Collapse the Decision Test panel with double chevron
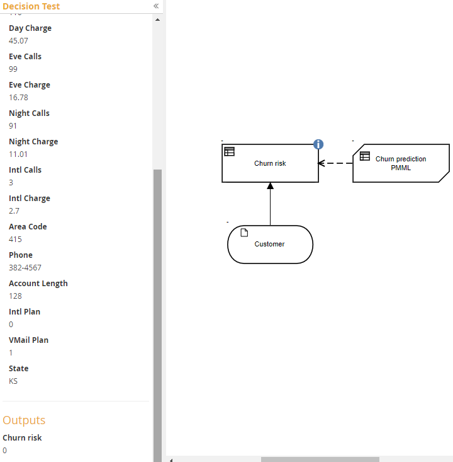Image resolution: width=453 pixels, height=462 pixels. click(x=156, y=6)
